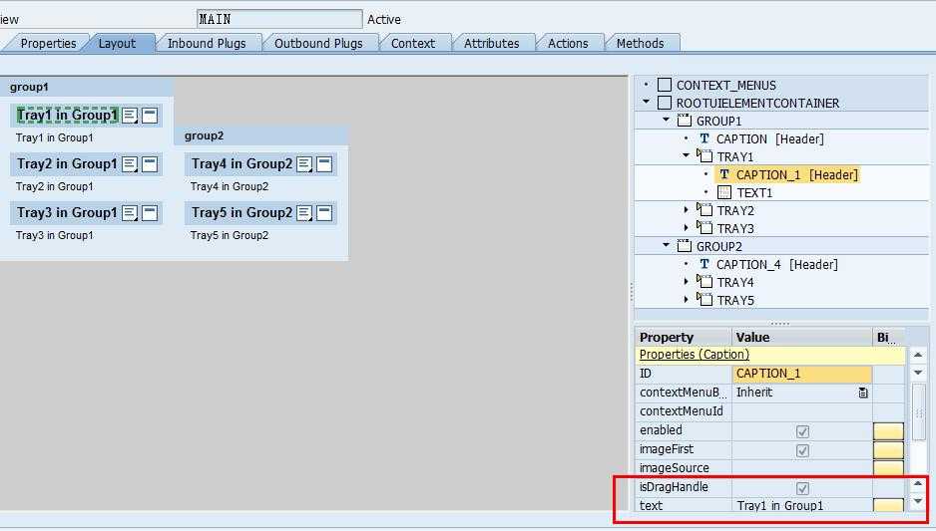Screen dimensions: 936x531
Task: Open the Methods tab
Action: [x=640, y=44]
